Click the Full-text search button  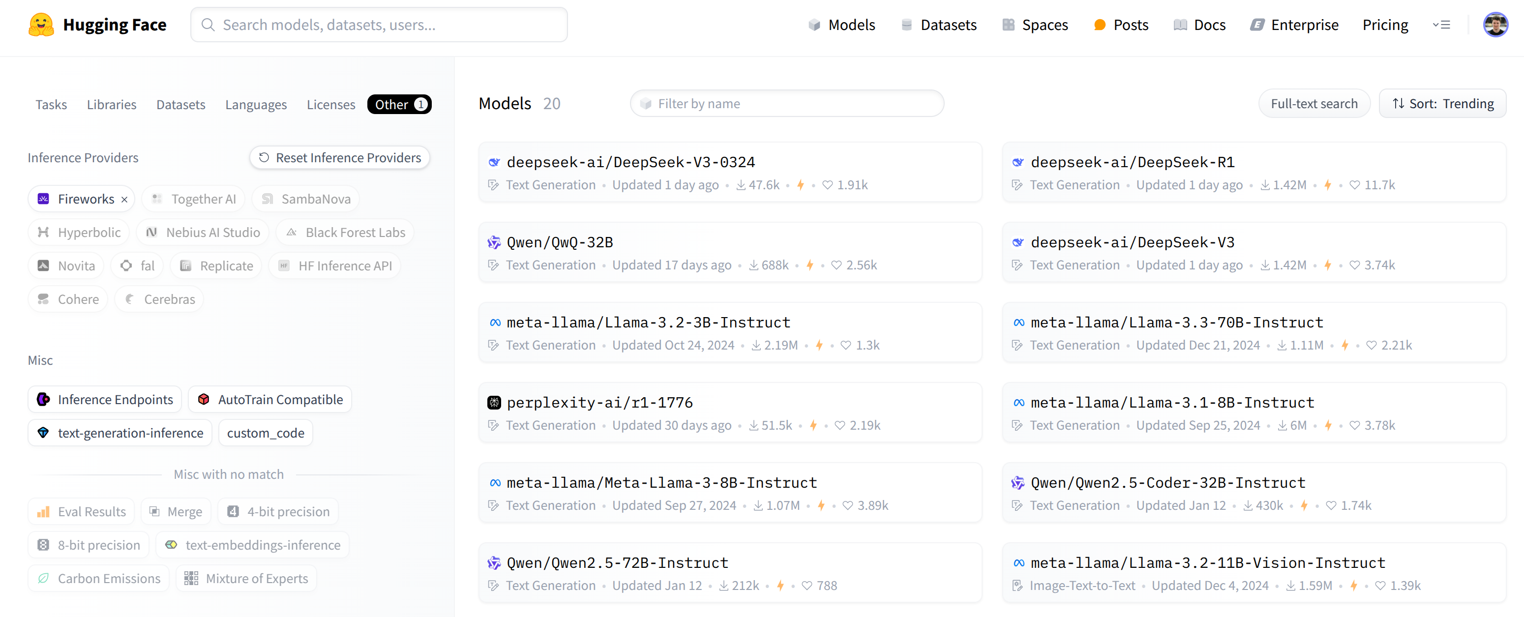pyautogui.click(x=1314, y=104)
